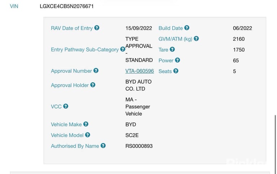Click the BYD AUTO CO. LTD holder text

tap(138, 85)
